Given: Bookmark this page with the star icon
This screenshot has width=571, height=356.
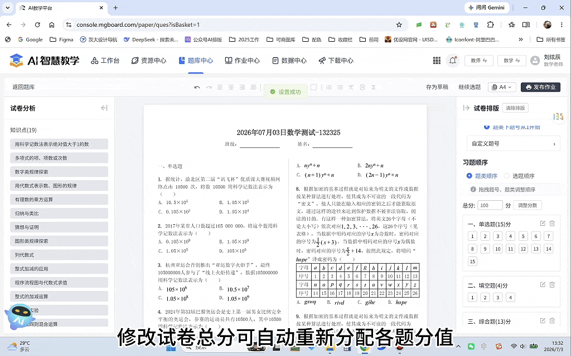Looking at the screenshot, I should (x=399, y=24).
